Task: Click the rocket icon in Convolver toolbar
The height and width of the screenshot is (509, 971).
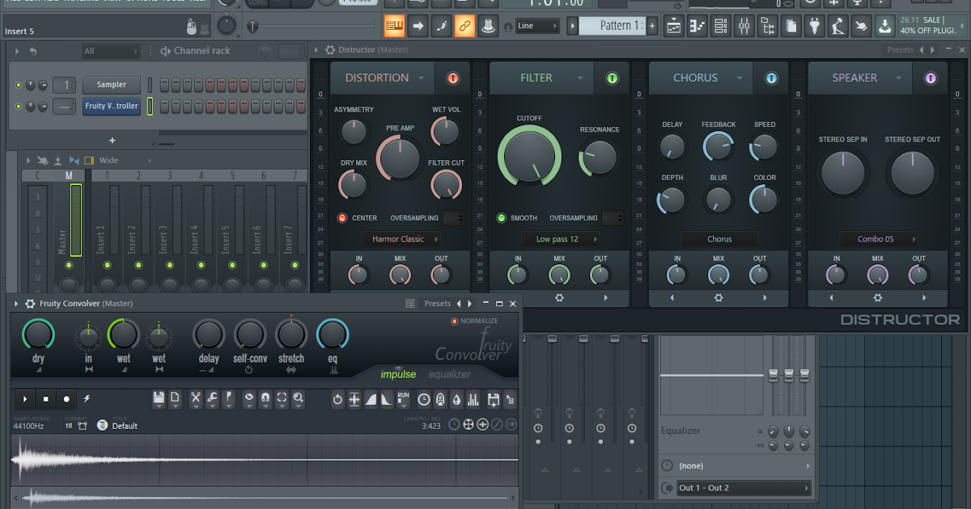Action: tap(441, 399)
